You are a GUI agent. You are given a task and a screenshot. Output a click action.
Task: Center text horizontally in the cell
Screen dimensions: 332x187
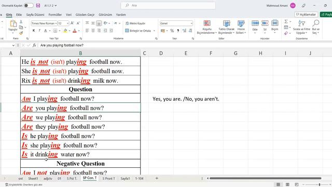93,31
